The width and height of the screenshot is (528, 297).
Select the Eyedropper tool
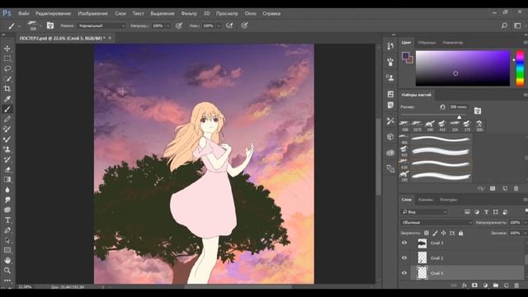(7, 99)
